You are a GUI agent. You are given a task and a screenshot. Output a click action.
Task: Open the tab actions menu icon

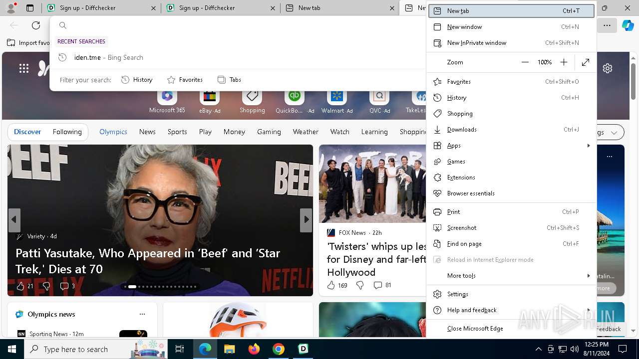coord(30,8)
